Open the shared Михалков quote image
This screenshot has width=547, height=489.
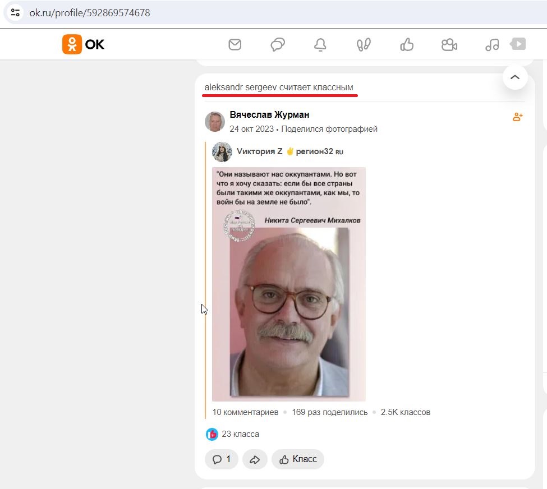click(289, 284)
